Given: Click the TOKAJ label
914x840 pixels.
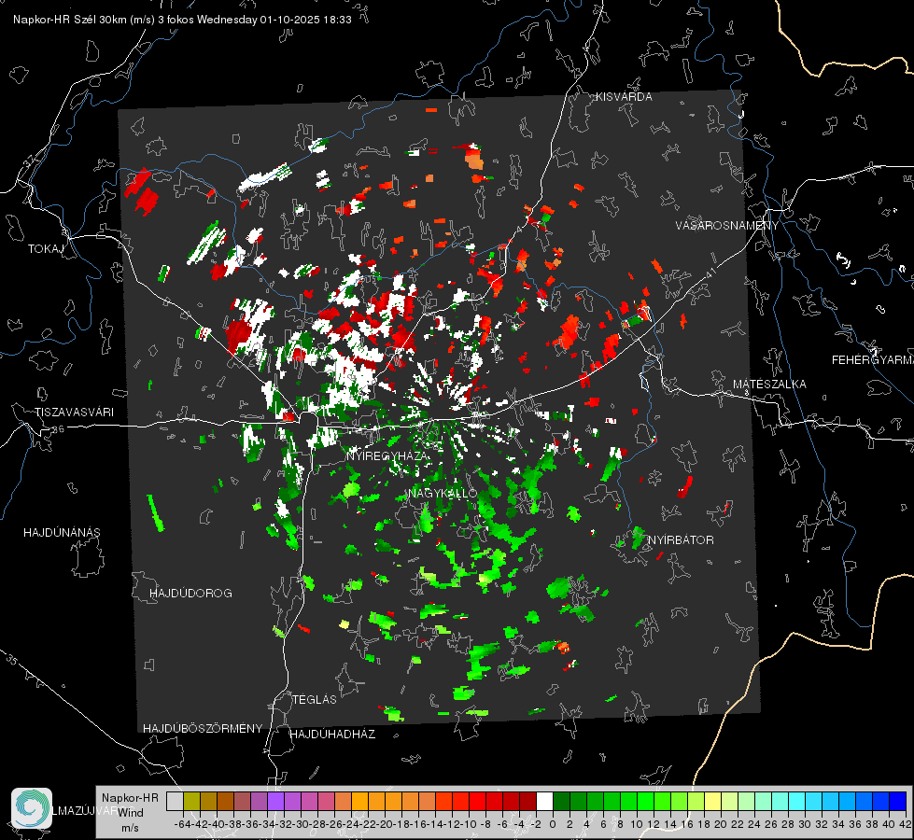Looking at the screenshot, I should click(x=46, y=249).
